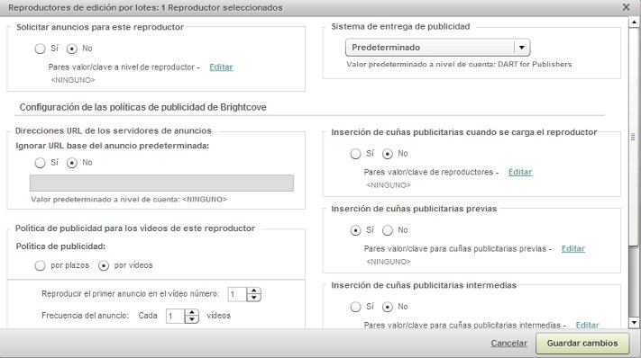This screenshot has height=358, width=641.
Task: Choose 'por vídeos' advertising policy
Action: (104, 266)
